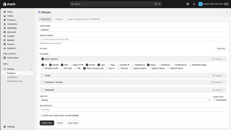Image resolution: width=231 pixels, height=130 pixels.
Task: Open the three-dot more actions menu
Action: [x=227, y=12]
